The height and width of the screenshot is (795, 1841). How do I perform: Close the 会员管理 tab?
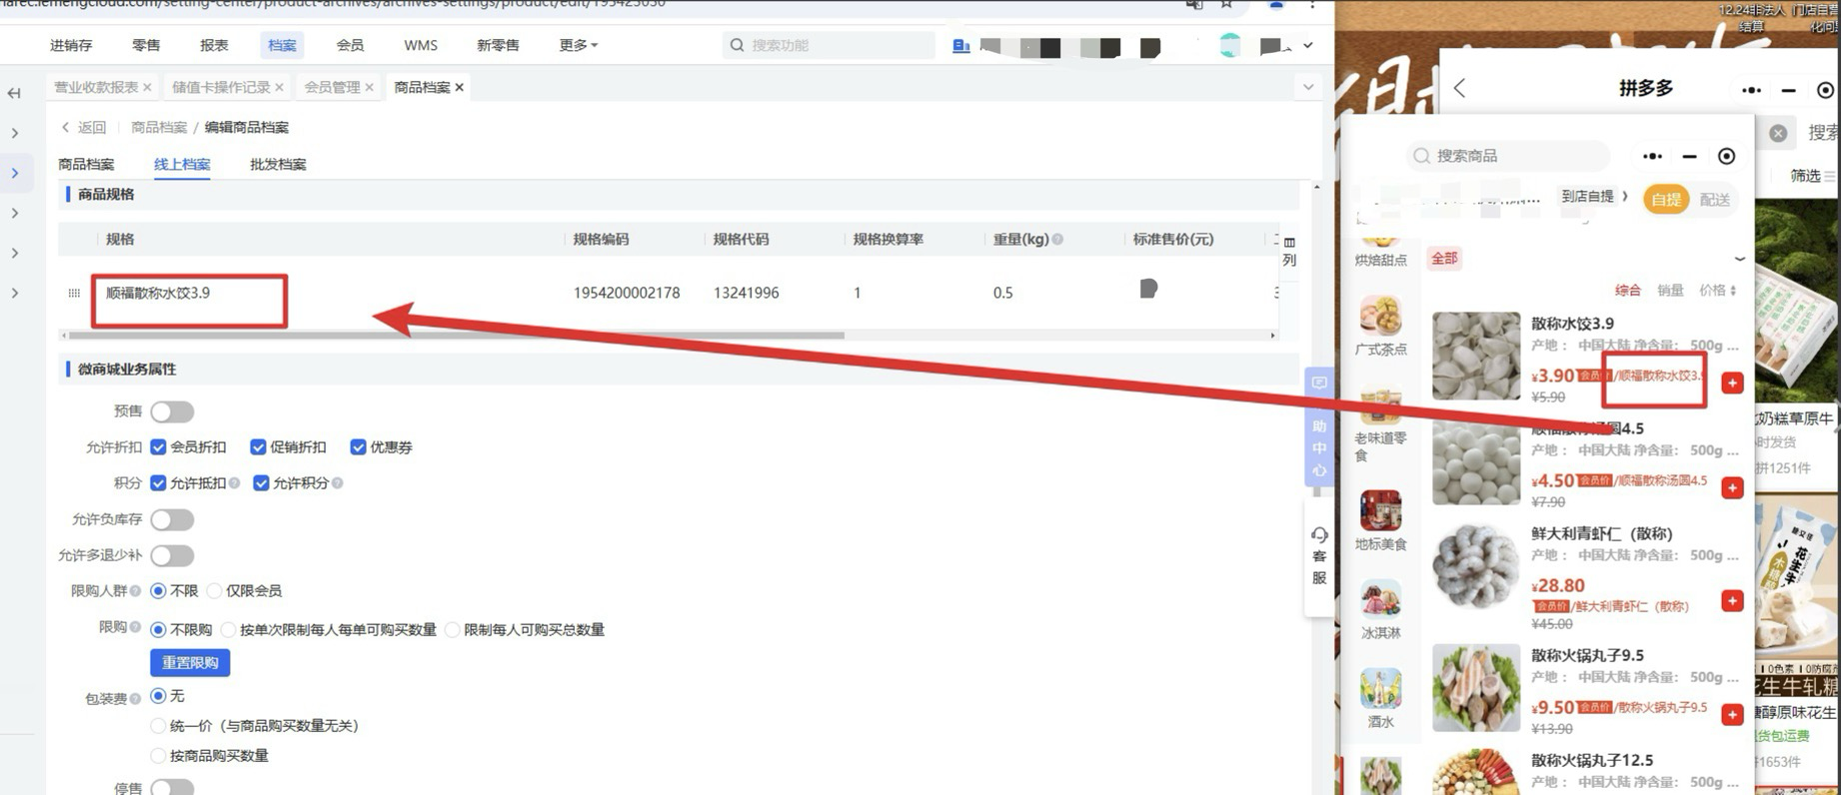(369, 87)
